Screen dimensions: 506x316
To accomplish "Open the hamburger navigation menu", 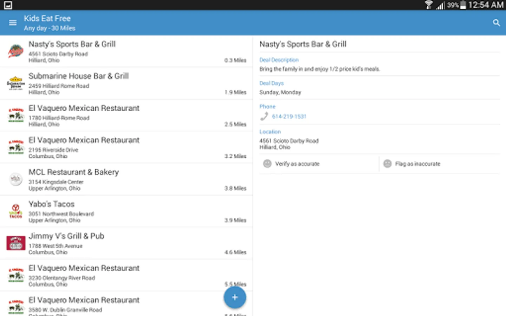I will 13,23.
